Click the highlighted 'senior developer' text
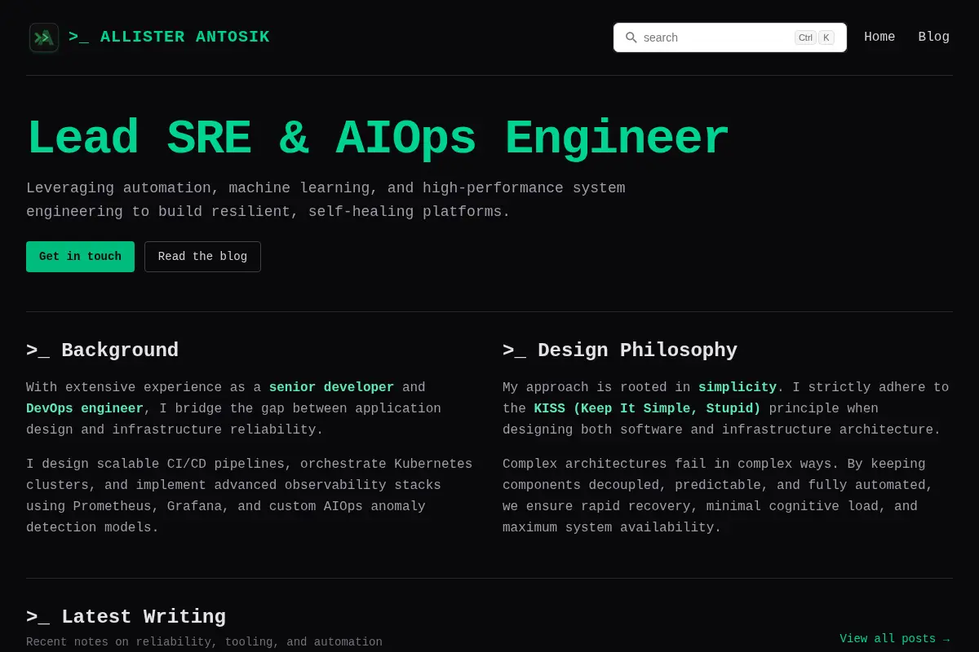Viewport: 979px width, 652px height. 331,388
